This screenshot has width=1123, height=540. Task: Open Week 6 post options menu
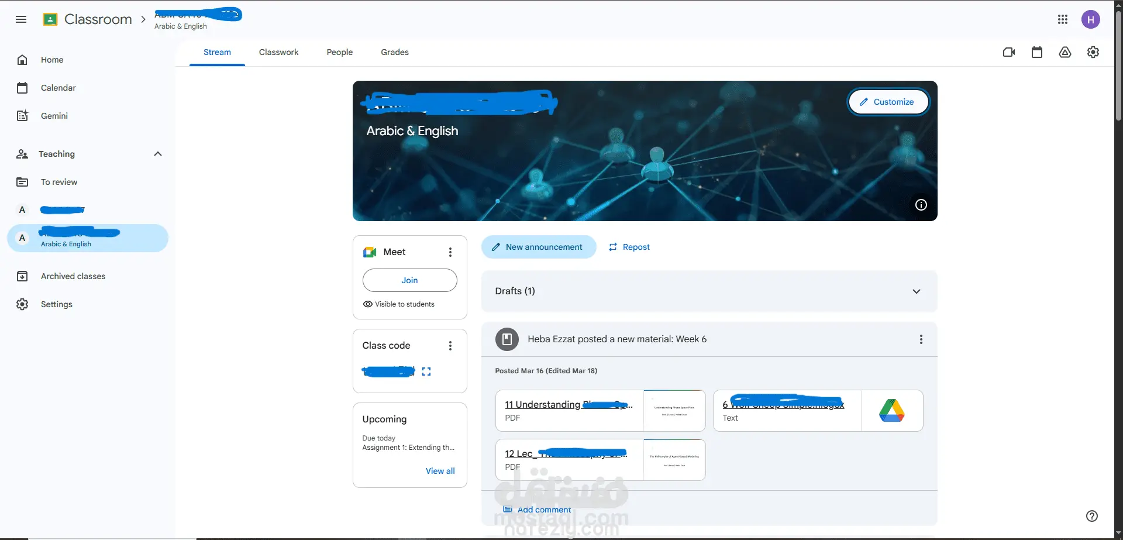click(x=921, y=339)
